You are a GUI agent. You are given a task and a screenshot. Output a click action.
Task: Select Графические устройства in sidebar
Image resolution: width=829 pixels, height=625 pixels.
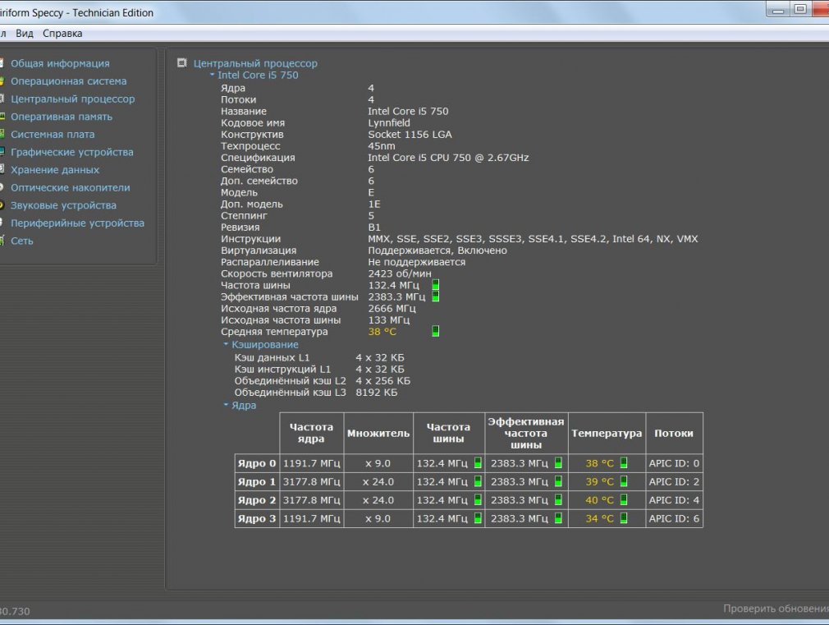pyautogui.click(x=72, y=152)
